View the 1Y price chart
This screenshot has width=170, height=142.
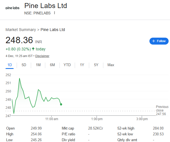pos(82,65)
